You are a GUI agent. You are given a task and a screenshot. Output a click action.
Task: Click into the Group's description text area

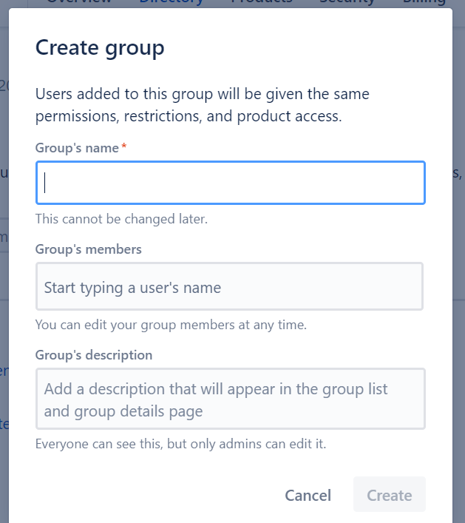coord(231,399)
